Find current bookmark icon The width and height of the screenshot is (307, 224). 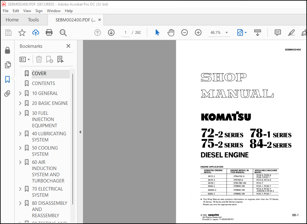60,59
